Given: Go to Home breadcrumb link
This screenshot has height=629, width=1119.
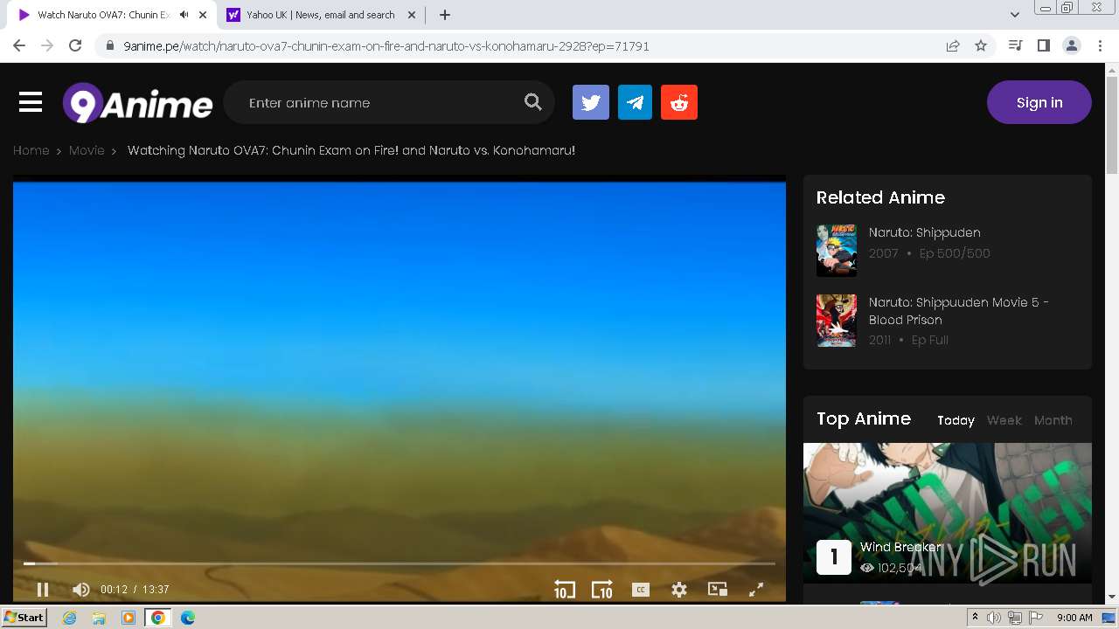Looking at the screenshot, I should (x=31, y=150).
